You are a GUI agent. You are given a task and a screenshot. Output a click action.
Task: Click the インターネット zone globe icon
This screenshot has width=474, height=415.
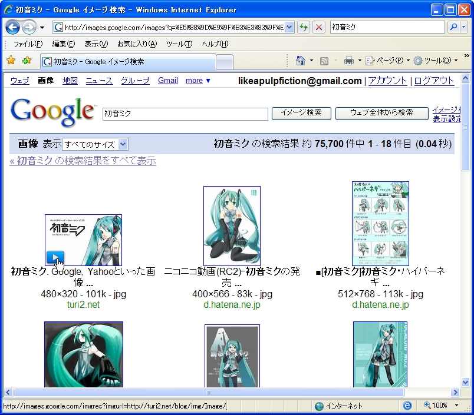pyautogui.click(x=319, y=406)
